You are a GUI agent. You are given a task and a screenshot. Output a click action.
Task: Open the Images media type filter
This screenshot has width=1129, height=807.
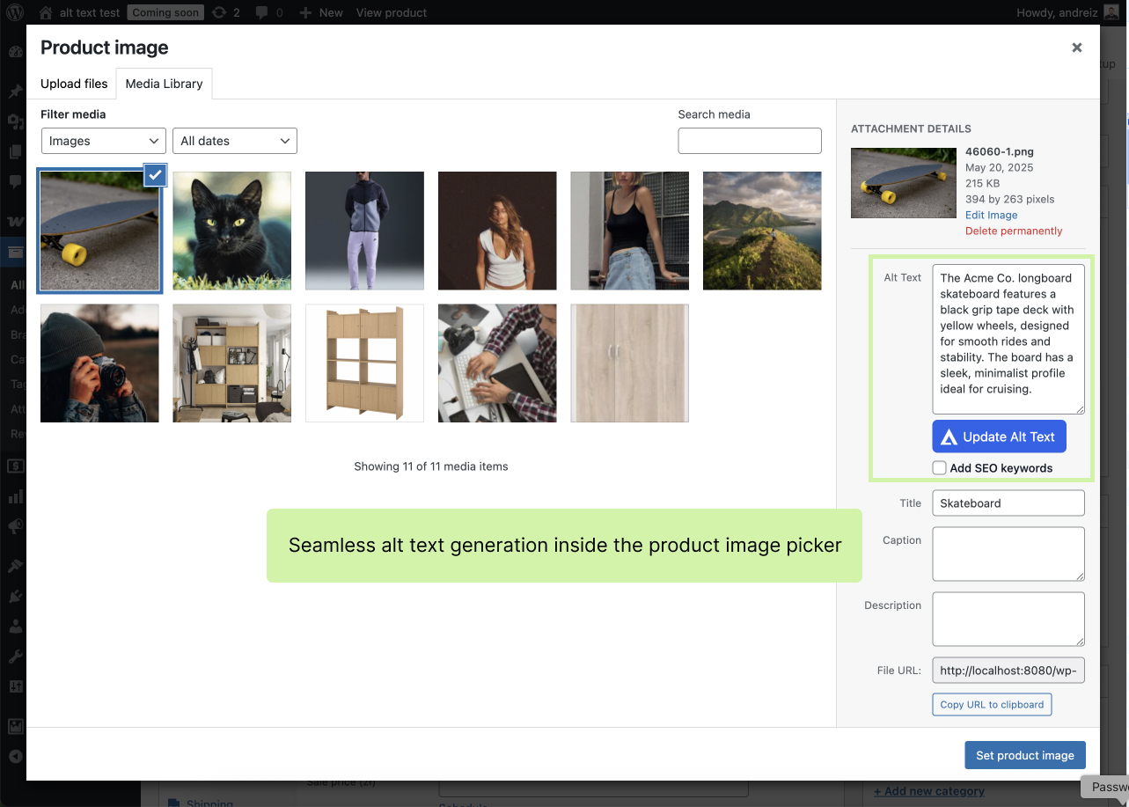point(104,141)
